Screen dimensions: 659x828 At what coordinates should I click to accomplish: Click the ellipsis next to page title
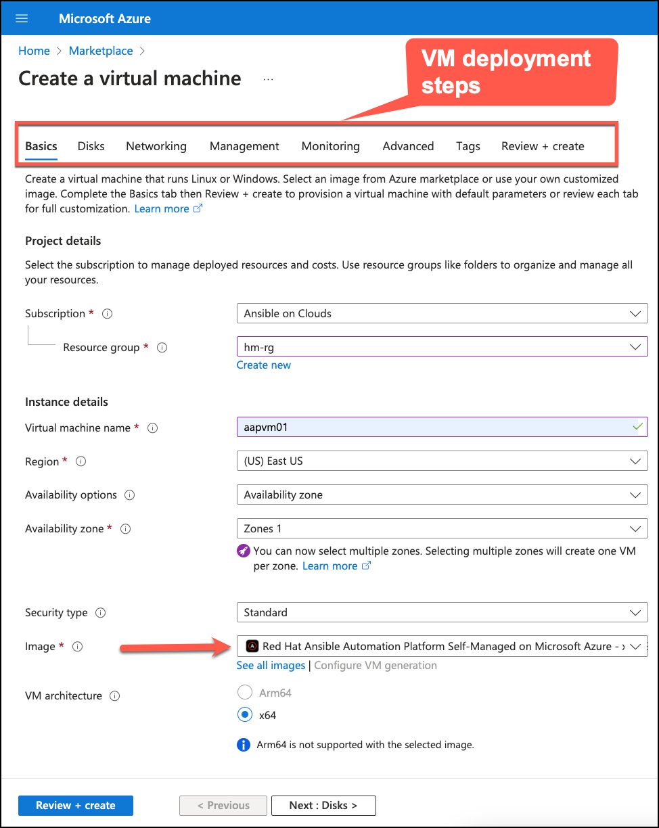click(268, 79)
